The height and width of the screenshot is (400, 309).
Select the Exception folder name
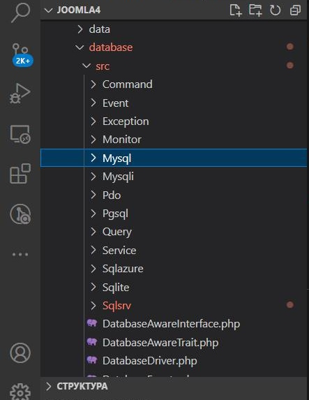[x=126, y=121]
